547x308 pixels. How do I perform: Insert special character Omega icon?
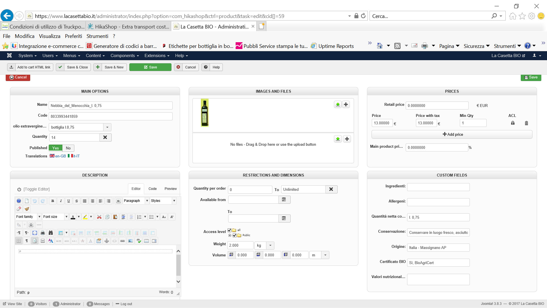pos(31,225)
